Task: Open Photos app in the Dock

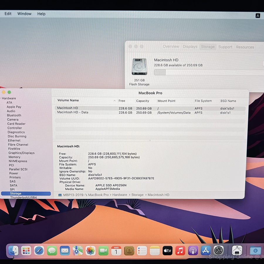Action: pos(90,251)
